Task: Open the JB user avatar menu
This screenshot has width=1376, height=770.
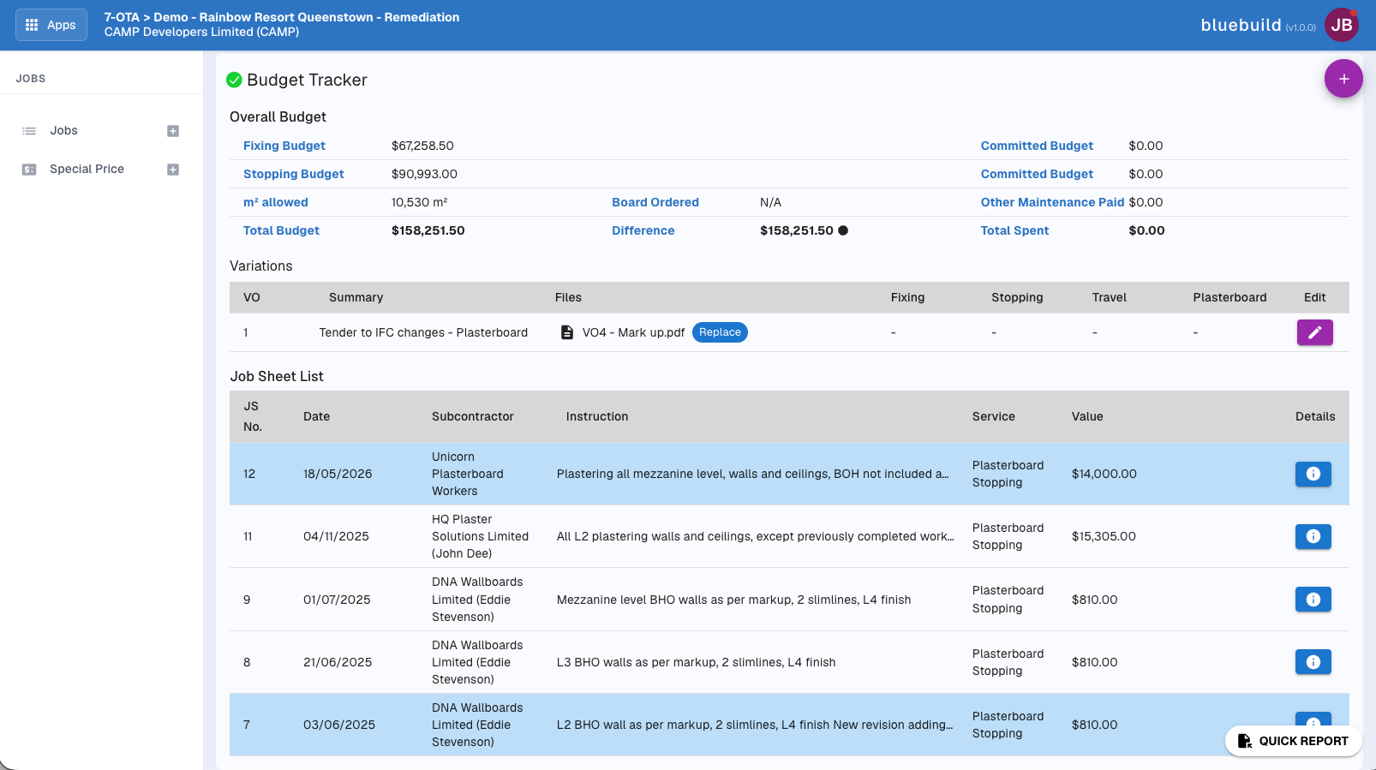Action: 1342,25
